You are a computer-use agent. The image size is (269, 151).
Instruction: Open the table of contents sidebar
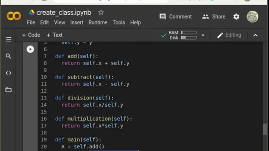coord(8,39)
